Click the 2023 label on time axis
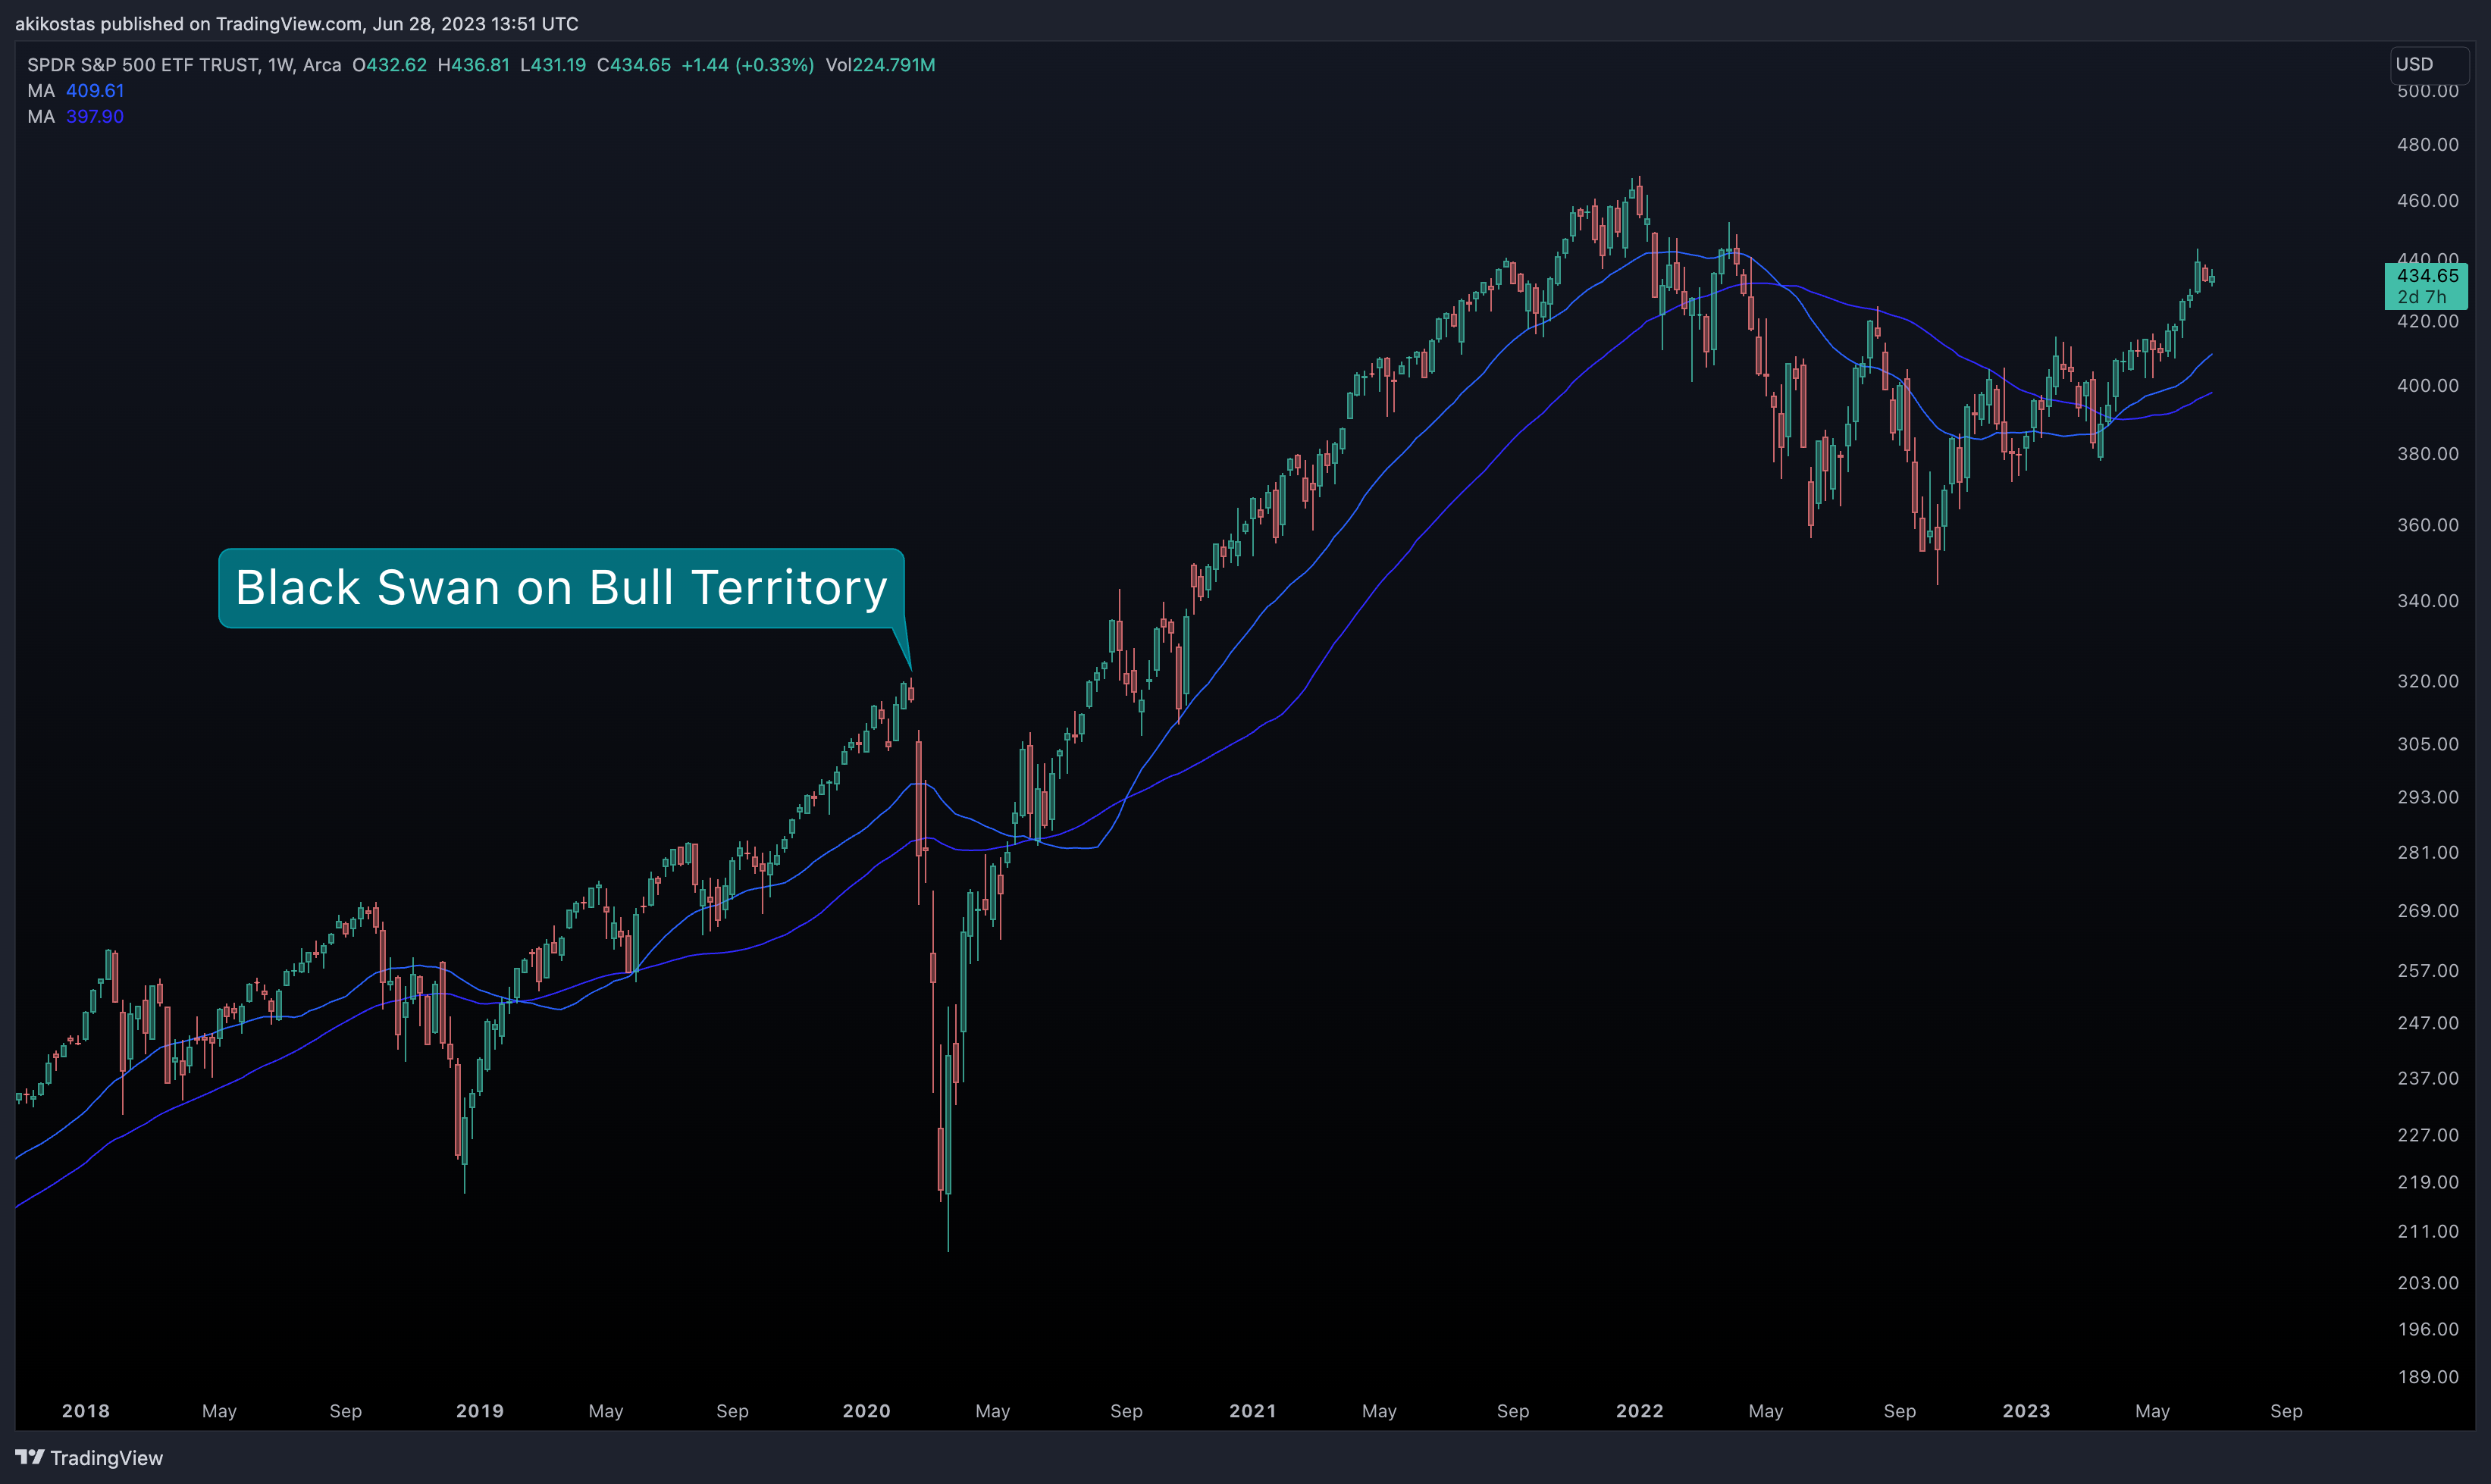Screen dimensions: 2491x1484 pos(2026,1411)
